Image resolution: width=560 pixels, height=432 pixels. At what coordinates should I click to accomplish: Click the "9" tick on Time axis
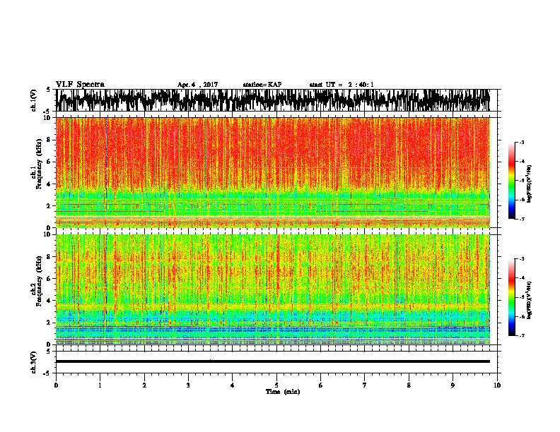pyautogui.click(x=453, y=385)
